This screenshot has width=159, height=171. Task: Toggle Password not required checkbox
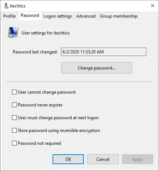point(14,143)
